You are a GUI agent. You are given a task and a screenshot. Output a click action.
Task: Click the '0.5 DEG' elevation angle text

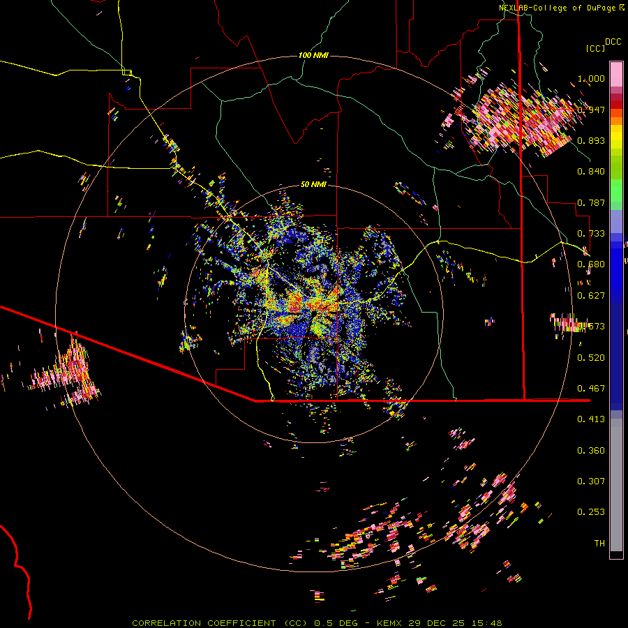pyautogui.click(x=336, y=623)
